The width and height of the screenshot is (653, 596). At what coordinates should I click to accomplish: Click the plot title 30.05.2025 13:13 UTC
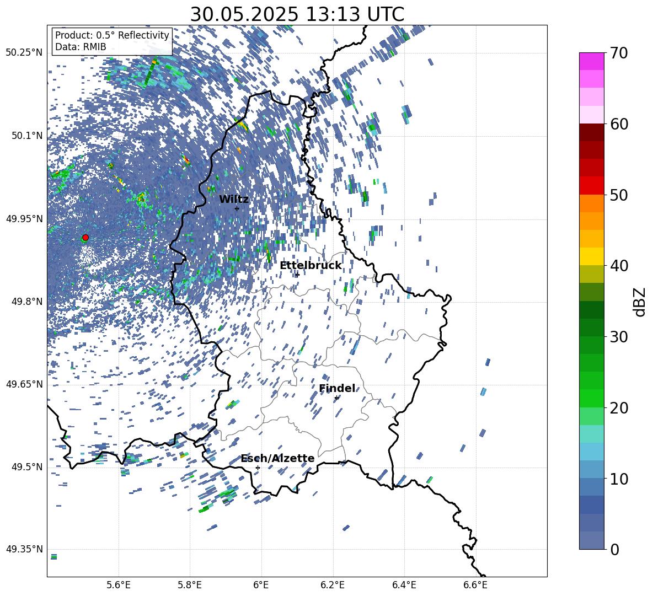coord(297,14)
